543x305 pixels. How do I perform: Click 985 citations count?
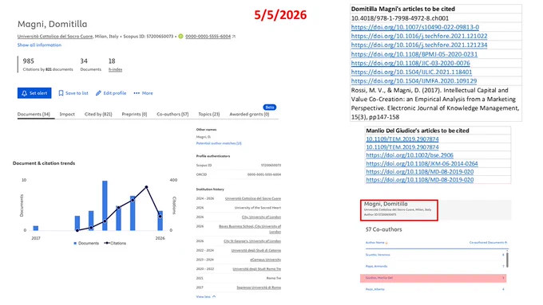coord(29,61)
